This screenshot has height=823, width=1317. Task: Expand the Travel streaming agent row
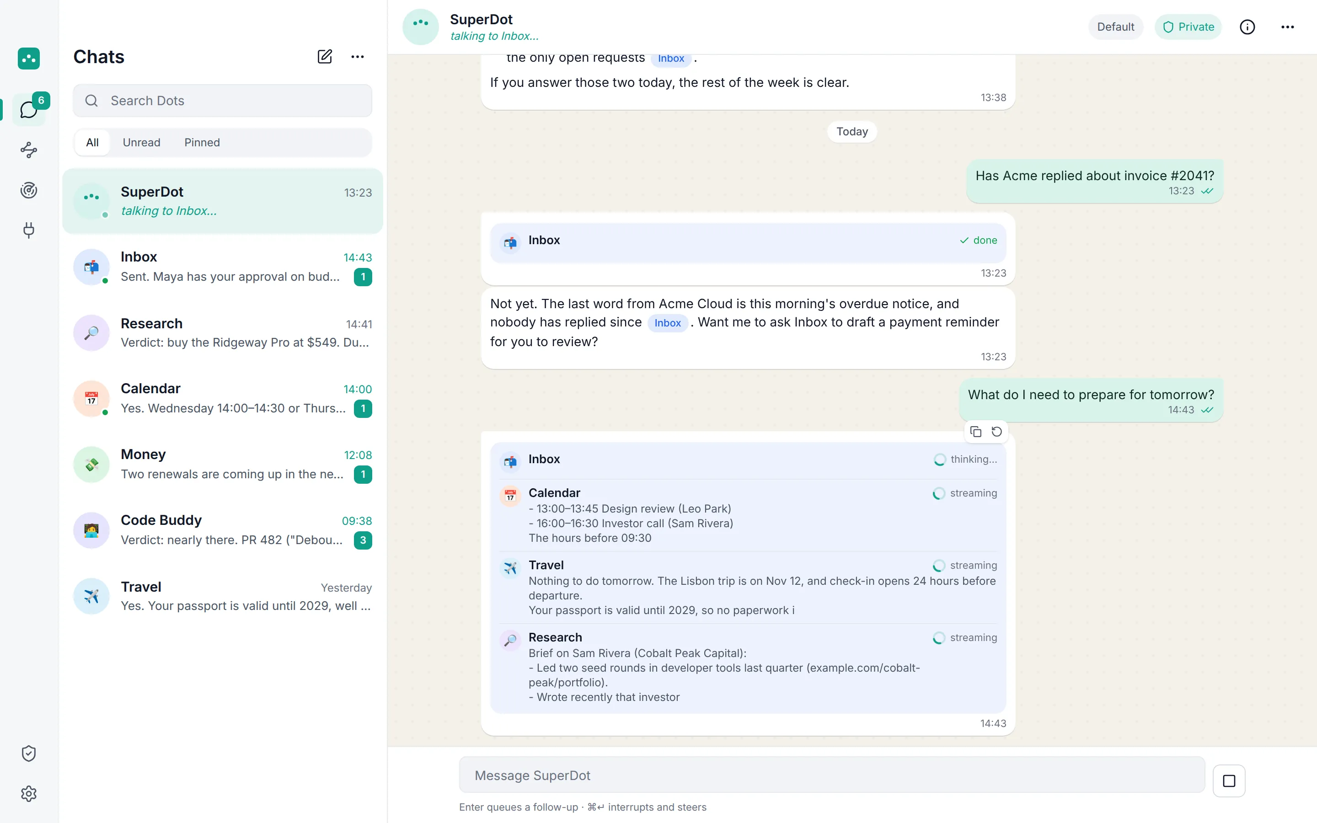click(x=748, y=588)
